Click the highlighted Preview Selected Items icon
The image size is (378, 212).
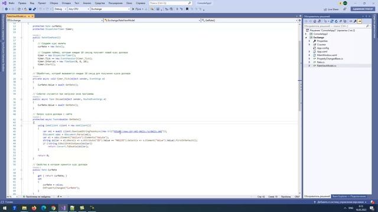point(360,21)
